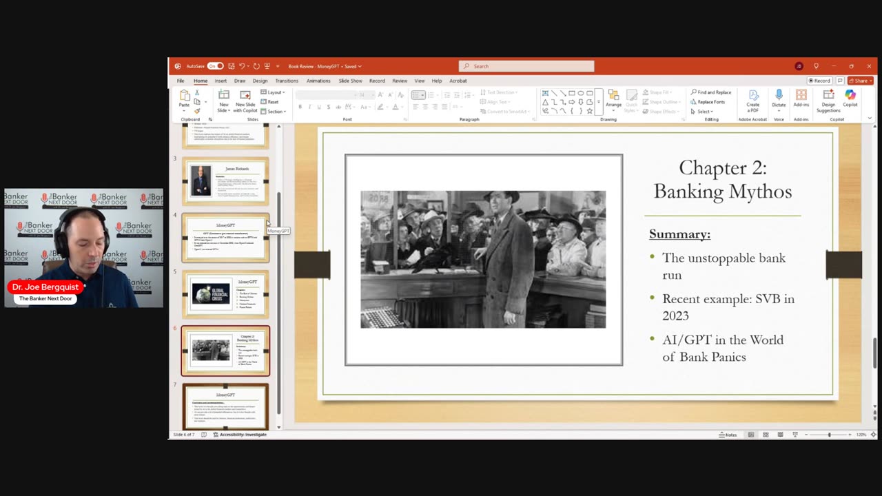Viewport: 882px width, 496px height.
Task: Open the Acrobat tab
Action: [458, 81]
